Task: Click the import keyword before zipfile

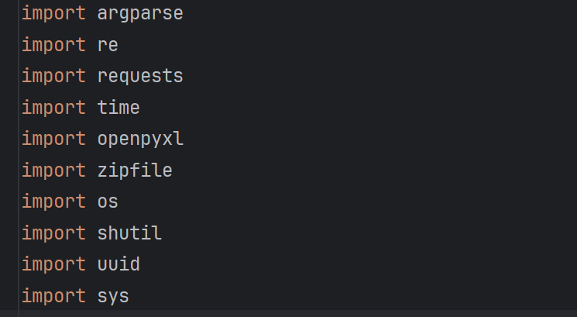Action: point(53,171)
